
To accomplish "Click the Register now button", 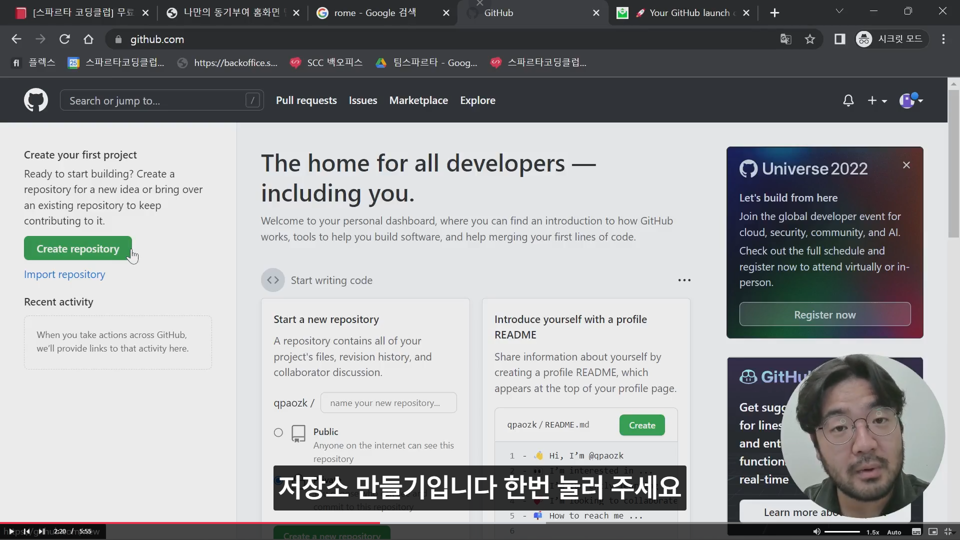I will point(825,314).
